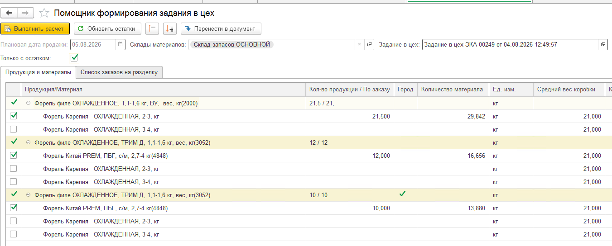Image resolution: width=612 pixels, height=246 pixels.
Task: Click 'Кол-во продукции / По заказу' header
Action: (350, 90)
